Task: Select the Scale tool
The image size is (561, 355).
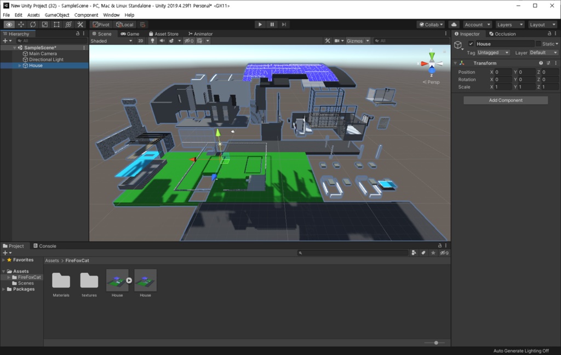Action: tap(44, 24)
